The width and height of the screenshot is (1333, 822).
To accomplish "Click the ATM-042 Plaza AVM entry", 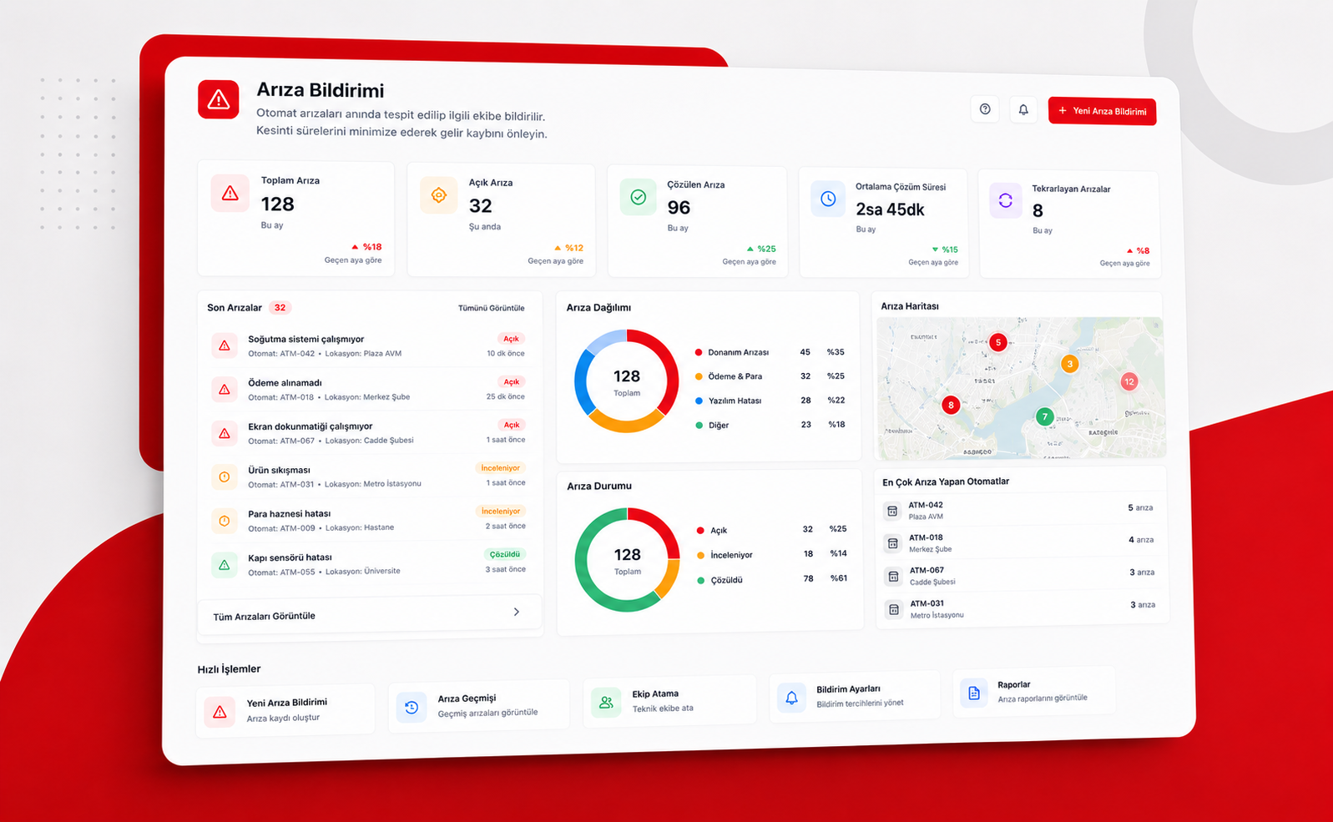I will point(1022,511).
